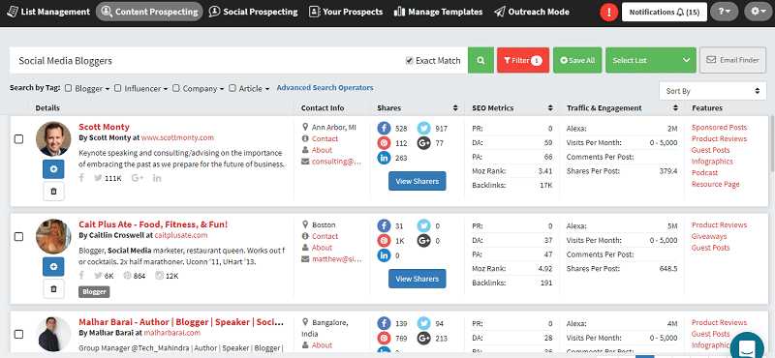This screenshot has height=358, width=775.
Task: Click Facebook shares icon showing 139
Action: [384, 323]
